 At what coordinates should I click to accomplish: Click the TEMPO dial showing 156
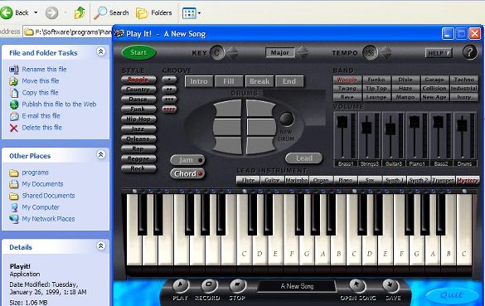click(370, 52)
